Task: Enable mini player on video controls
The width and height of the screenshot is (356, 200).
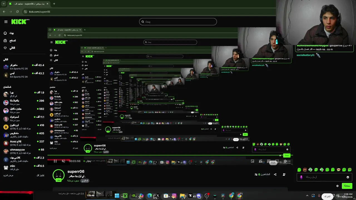Action: (253, 161)
